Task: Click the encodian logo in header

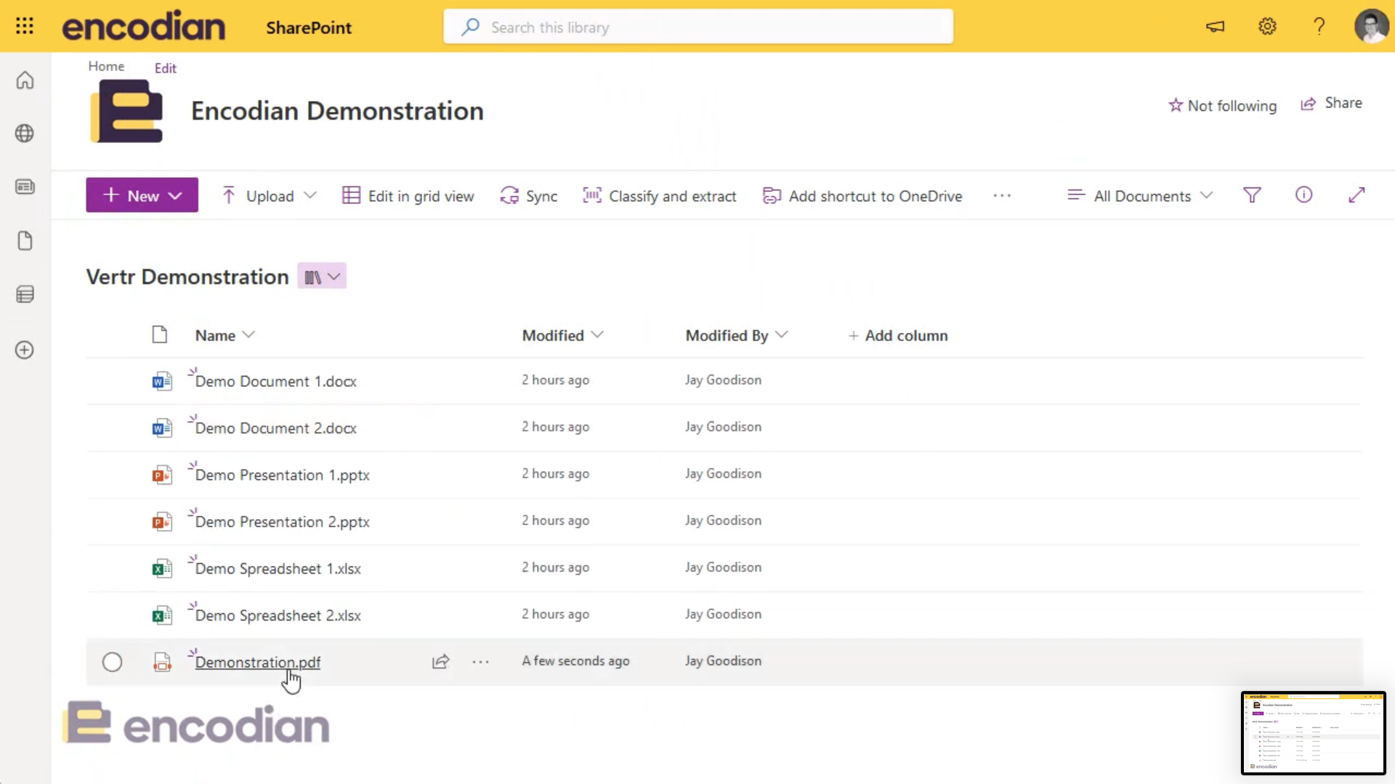Action: 144,27
